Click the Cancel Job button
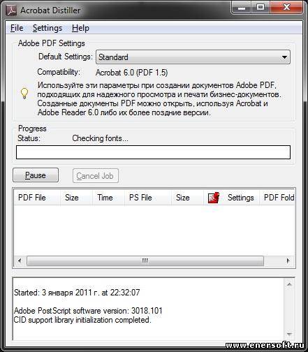The image size is (308, 352). point(96,176)
